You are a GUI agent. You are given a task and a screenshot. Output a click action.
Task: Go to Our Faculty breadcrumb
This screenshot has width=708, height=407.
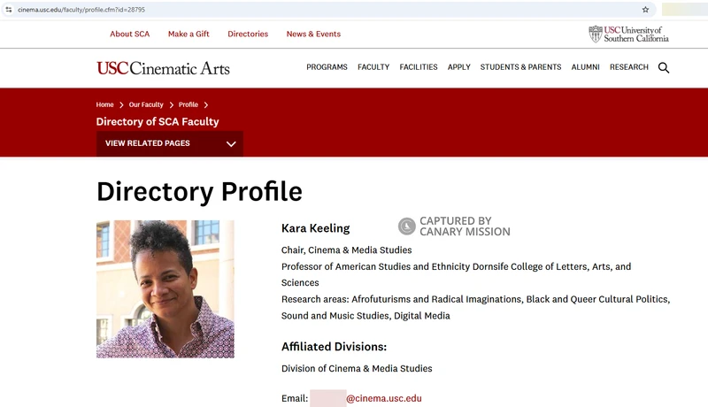tap(146, 104)
